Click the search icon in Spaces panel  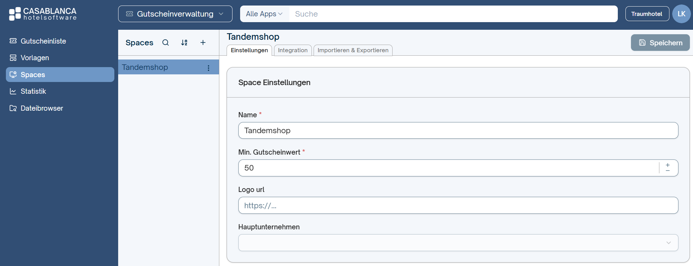[x=166, y=43]
